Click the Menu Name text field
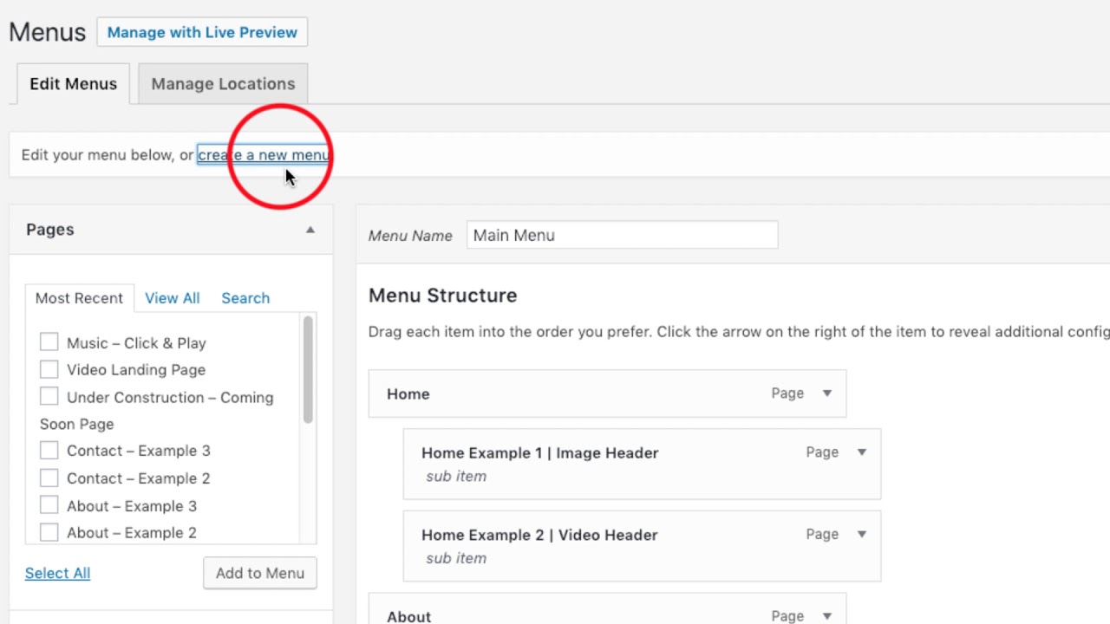 [622, 235]
